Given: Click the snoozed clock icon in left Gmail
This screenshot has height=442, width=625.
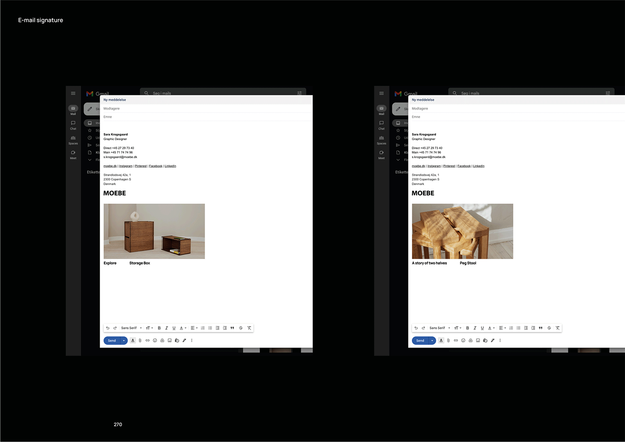Looking at the screenshot, I should tap(90, 138).
